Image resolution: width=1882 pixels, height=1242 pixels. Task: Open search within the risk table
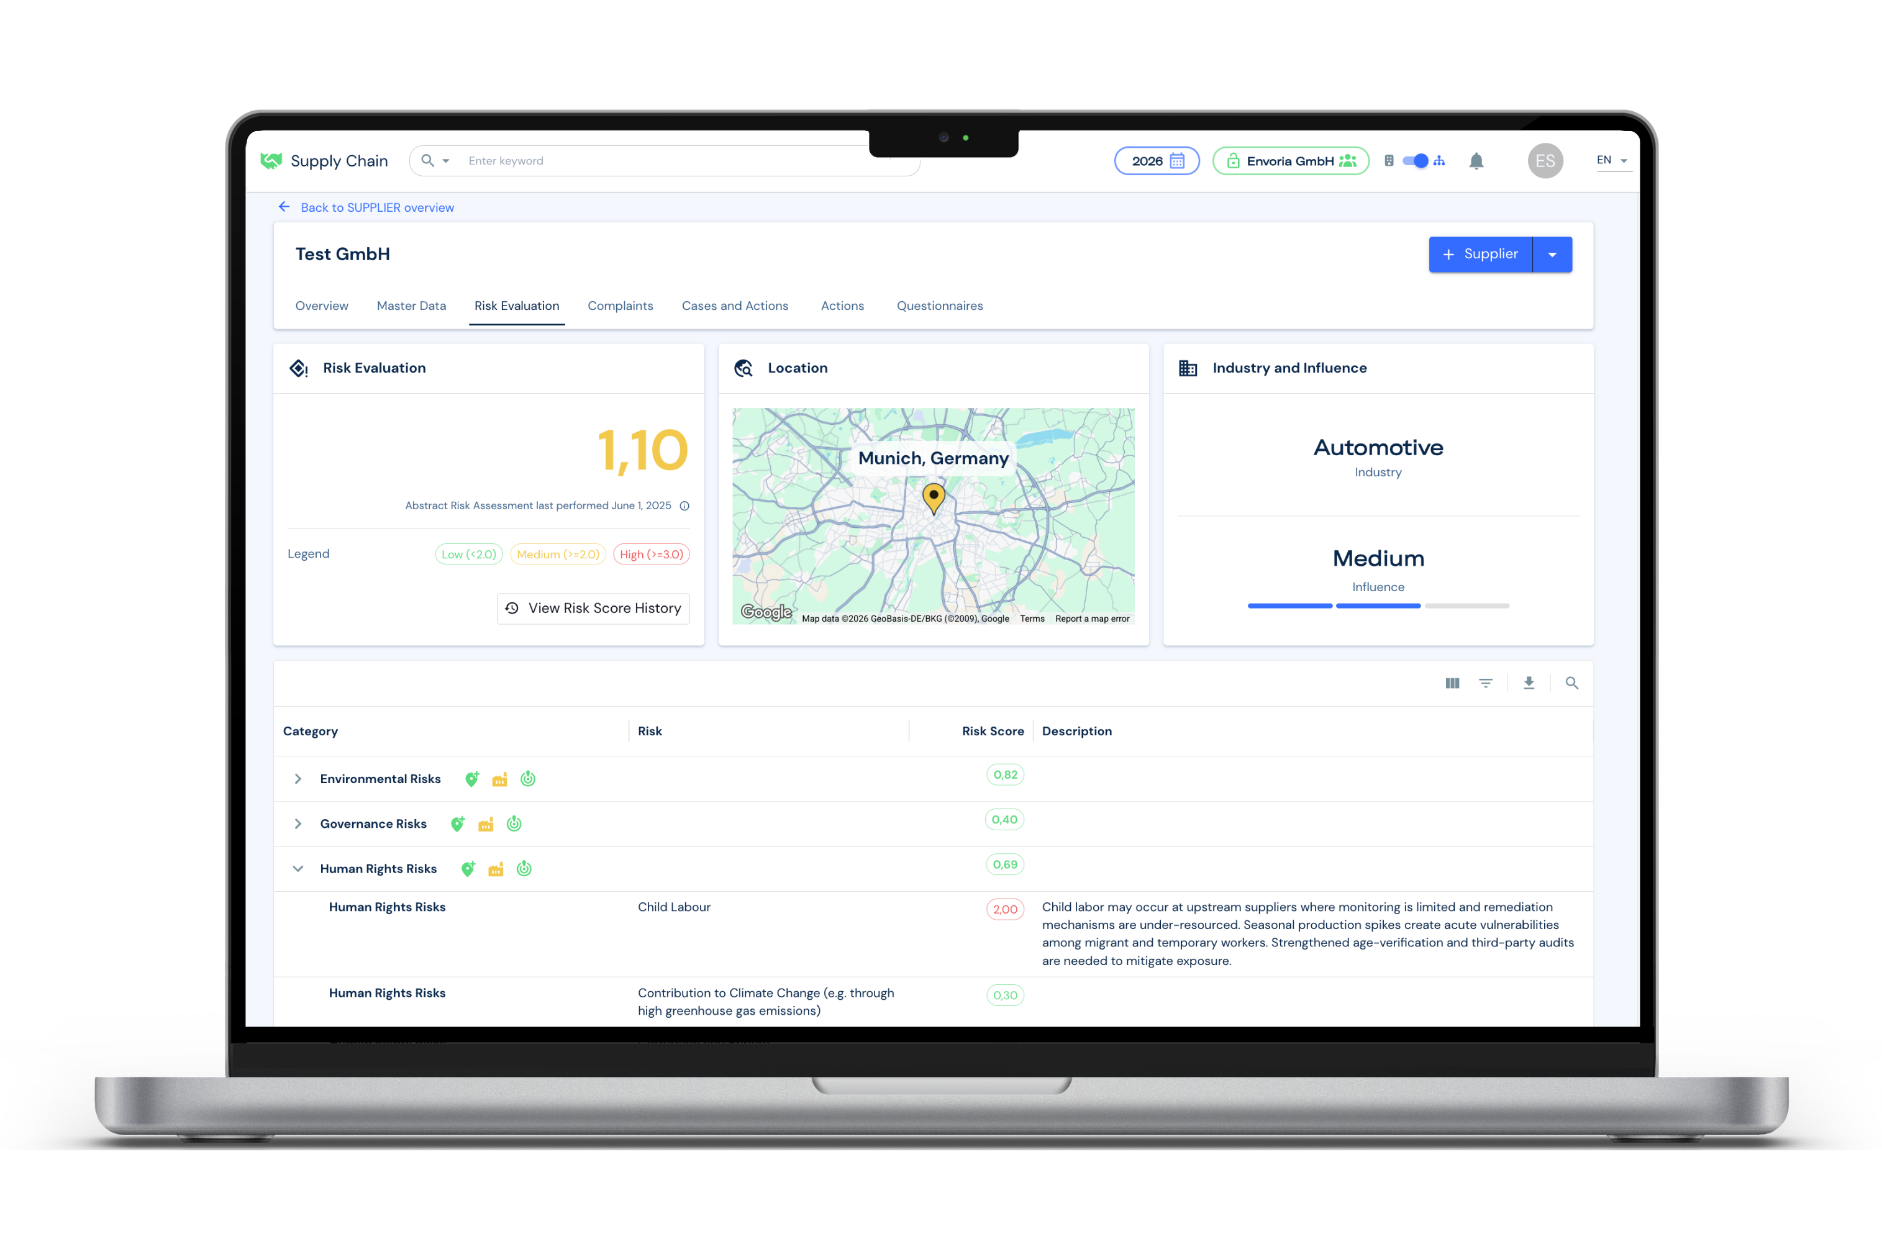[1572, 682]
